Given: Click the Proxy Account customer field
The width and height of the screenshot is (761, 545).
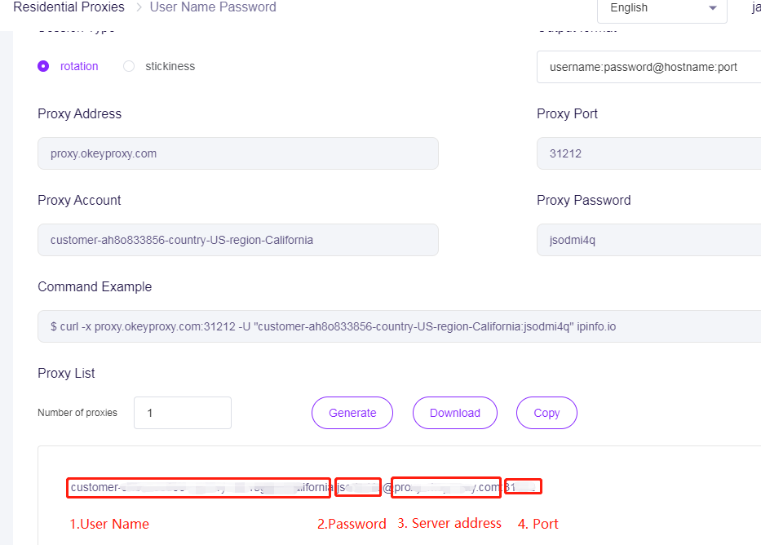Looking at the screenshot, I should [x=237, y=240].
